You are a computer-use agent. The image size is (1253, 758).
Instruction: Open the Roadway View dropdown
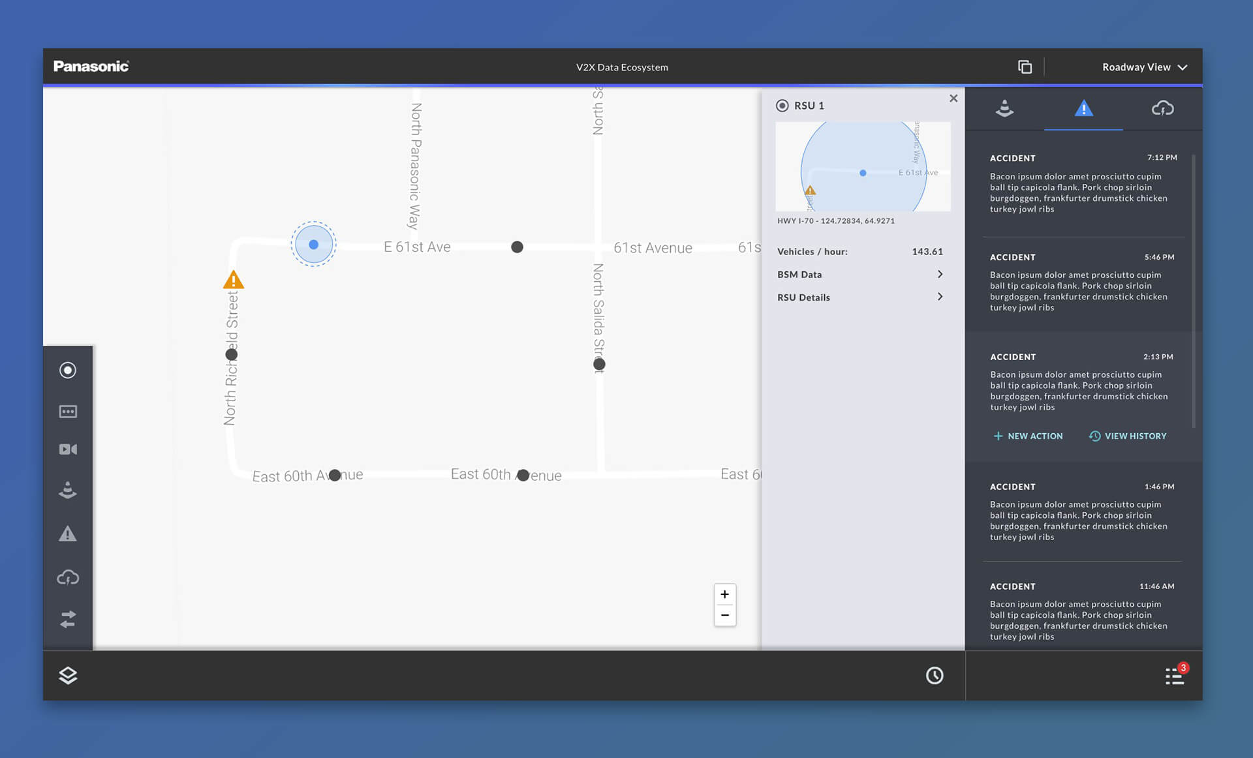[1144, 67]
